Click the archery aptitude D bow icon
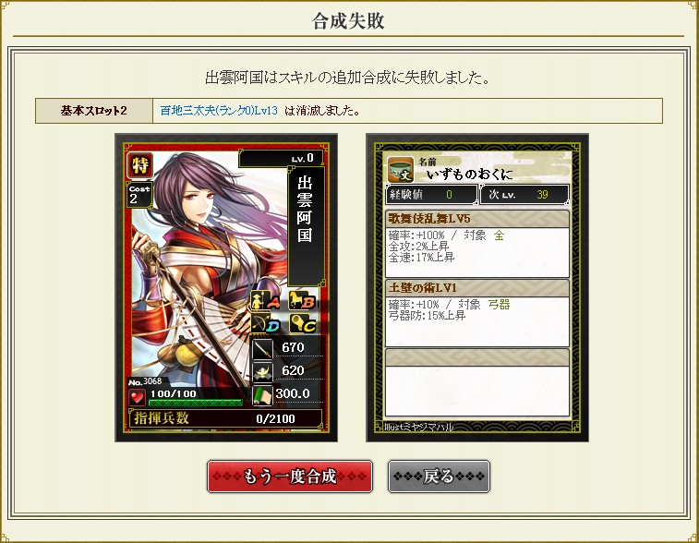The image size is (699, 543). click(266, 324)
